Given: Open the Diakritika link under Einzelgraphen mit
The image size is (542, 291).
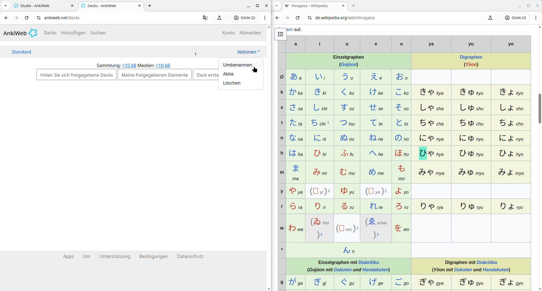Looking at the screenshot, I should click(x=368, y=262).
